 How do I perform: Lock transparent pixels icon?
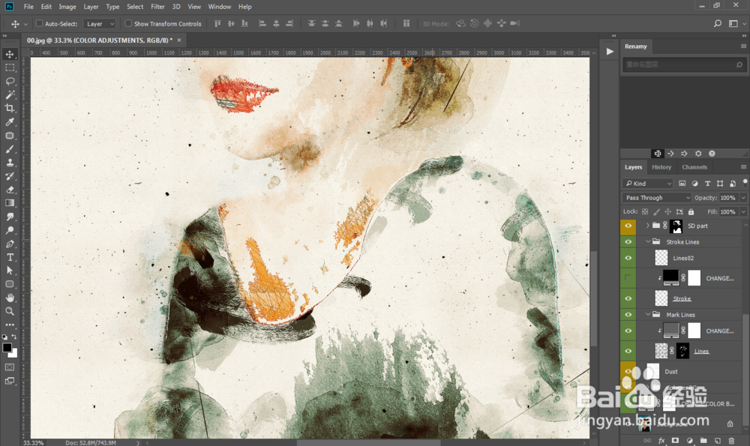pyautogui.click(x=645, y=212)
